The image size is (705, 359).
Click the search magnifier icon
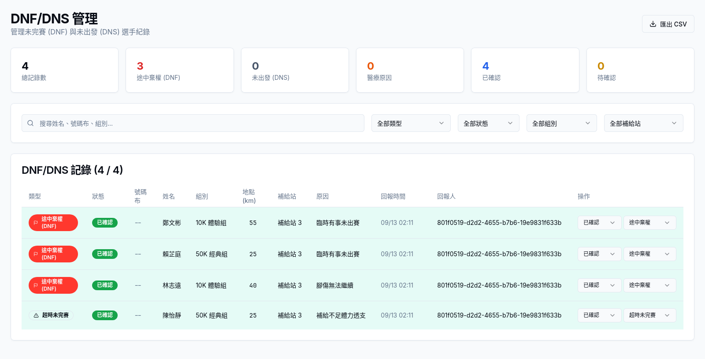click(x=30, y=123)
